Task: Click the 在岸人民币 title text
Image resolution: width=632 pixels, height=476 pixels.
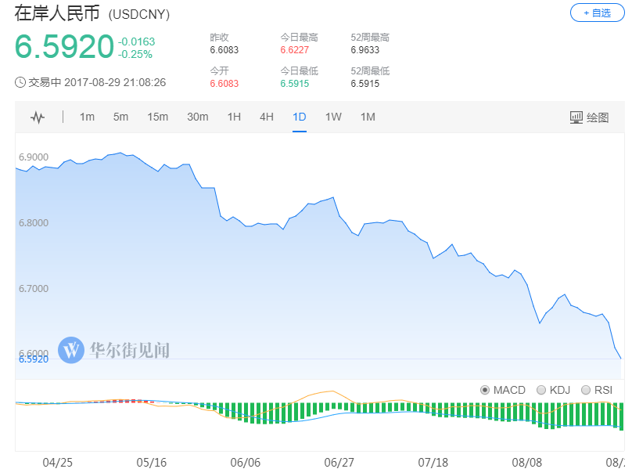Action: pyautogui.click(x=58, y=14)
